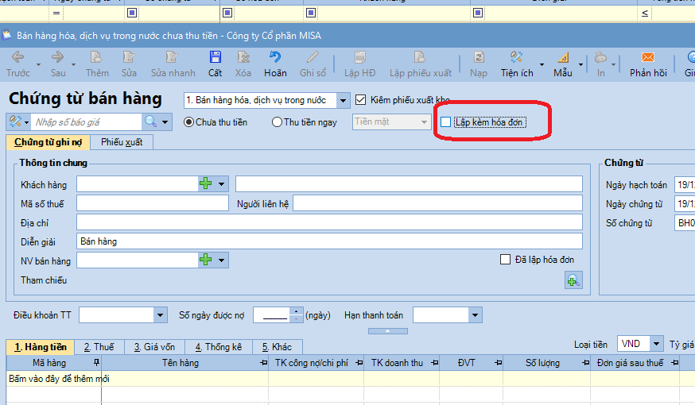
Task: Select Chưa thu tiền radio button
Action: (188, 122)
